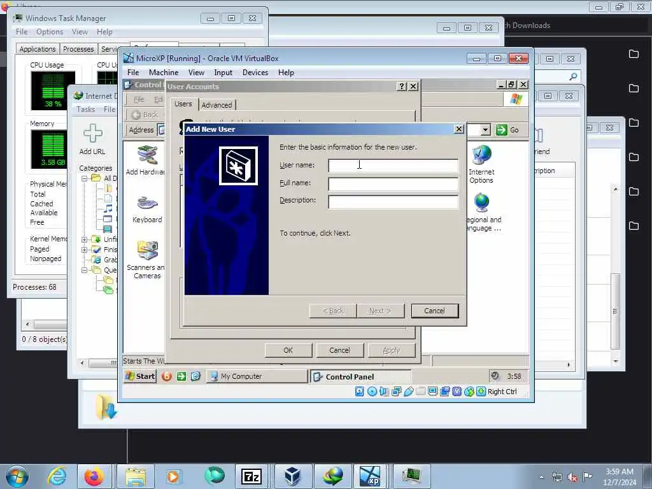Click the Go button in Control Panel address bar
Viewport: 652px width, 489px height.
click(x=507, y=130)
